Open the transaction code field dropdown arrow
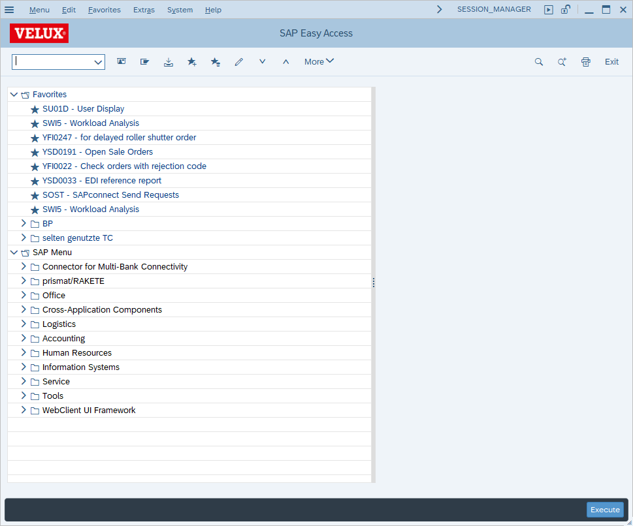Image resolution: width=633 pixels, height=526 pixels. click(98, 62)
